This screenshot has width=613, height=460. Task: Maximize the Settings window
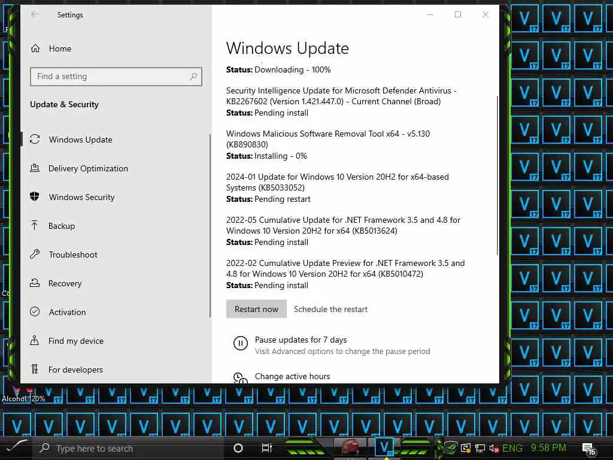point(458,14)
